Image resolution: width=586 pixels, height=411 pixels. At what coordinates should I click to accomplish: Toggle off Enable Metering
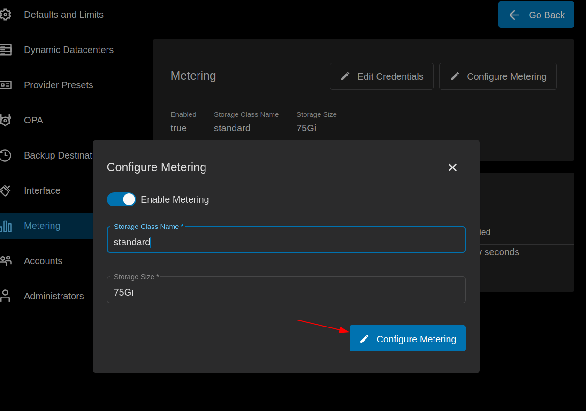[x=121, y=199]
